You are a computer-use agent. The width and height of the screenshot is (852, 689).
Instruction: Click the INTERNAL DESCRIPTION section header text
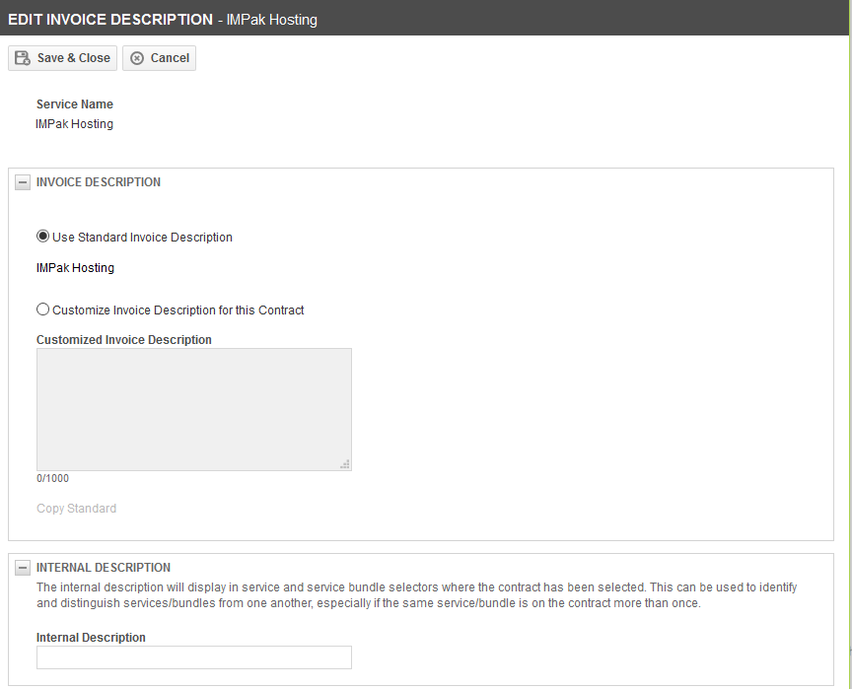(x=104, y=568)
